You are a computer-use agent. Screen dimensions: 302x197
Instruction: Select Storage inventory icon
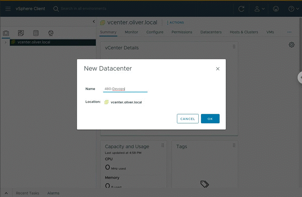36,33
